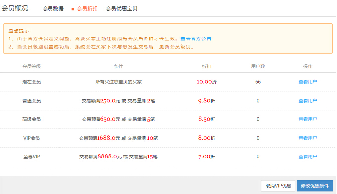
Task: Switch to 会员优惠宝贝 tab
Action: tap(121, 9)
